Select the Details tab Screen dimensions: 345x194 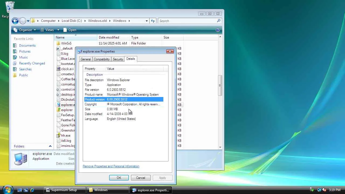pos(130,59)
